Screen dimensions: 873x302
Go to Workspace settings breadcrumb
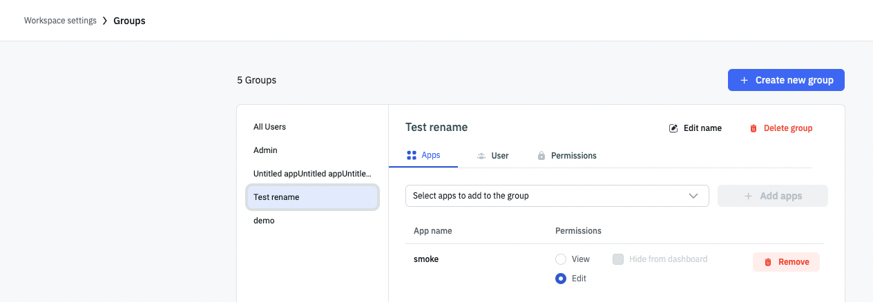point(60,21)
